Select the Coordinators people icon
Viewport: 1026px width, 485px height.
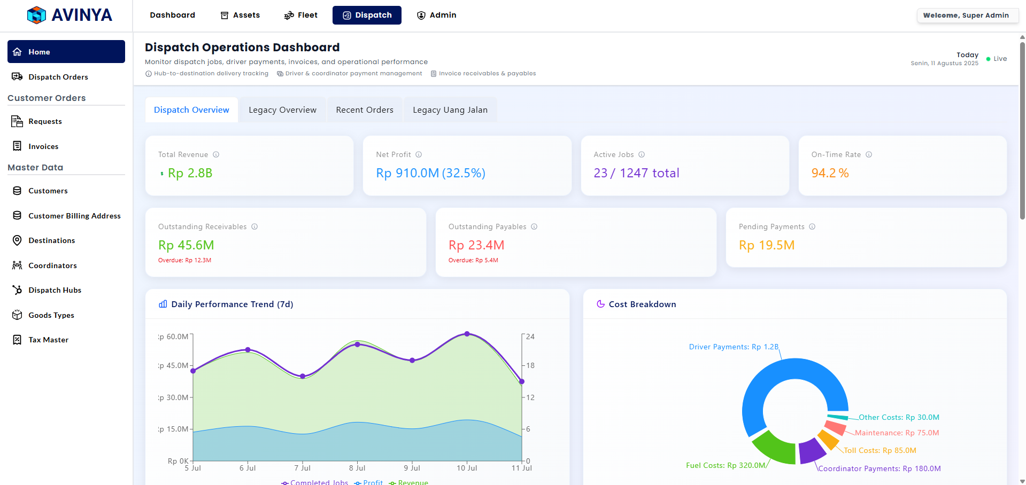click(x=17, y=265)
